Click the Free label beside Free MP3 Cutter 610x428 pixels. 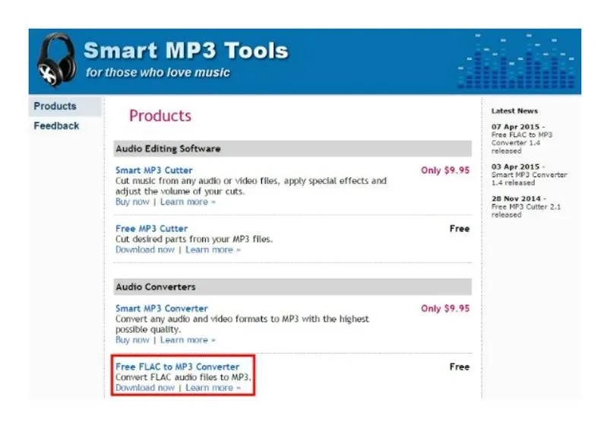[460, 229]
